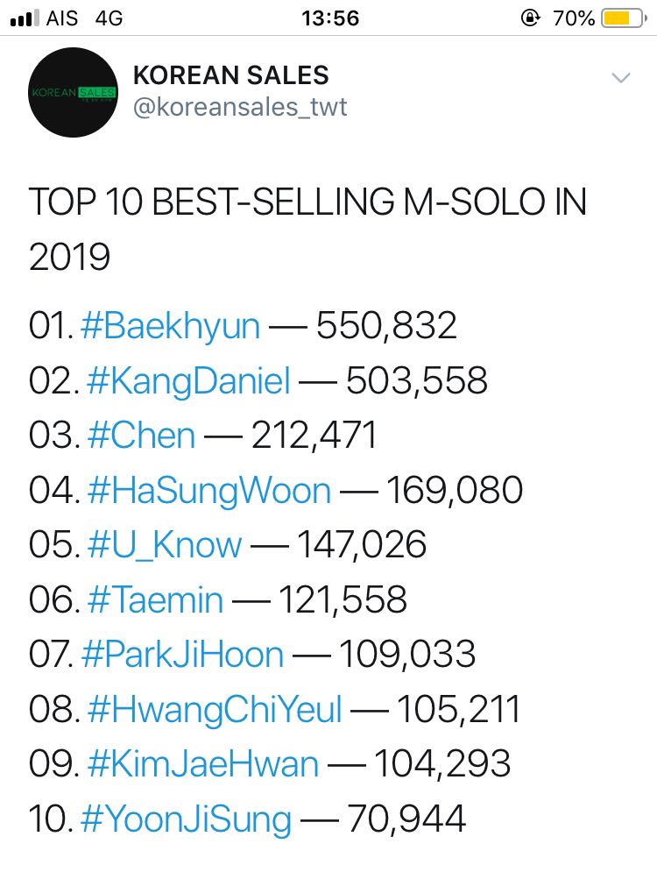Open the #HwangChiYeul hashtag

215,709
